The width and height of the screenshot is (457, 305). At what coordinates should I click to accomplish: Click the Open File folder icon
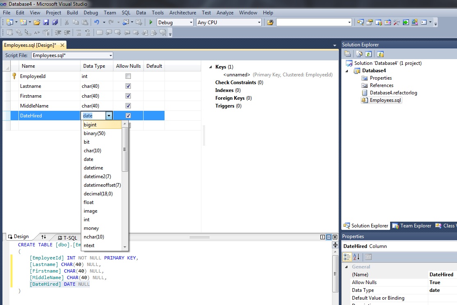click(x=37, y=22)
